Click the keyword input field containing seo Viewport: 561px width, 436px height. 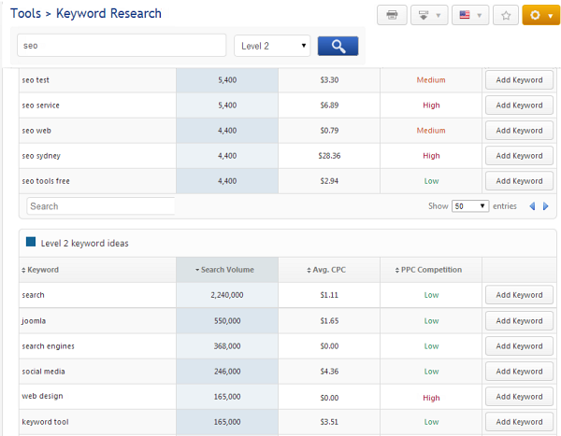point(122,46)
